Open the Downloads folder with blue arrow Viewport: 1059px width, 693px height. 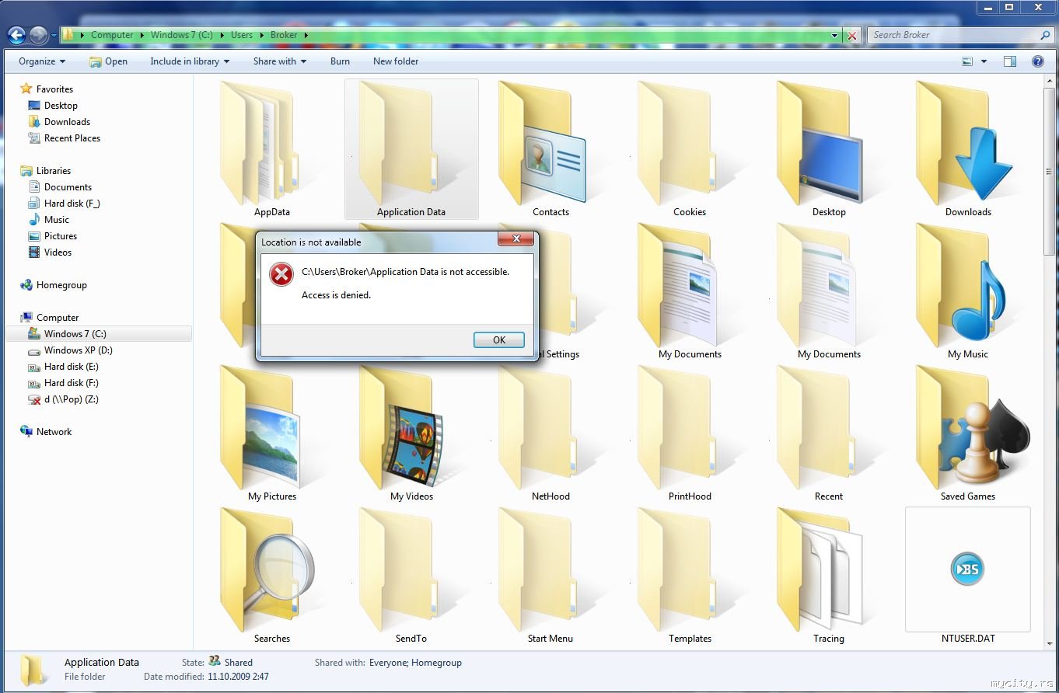click(968, 150)
